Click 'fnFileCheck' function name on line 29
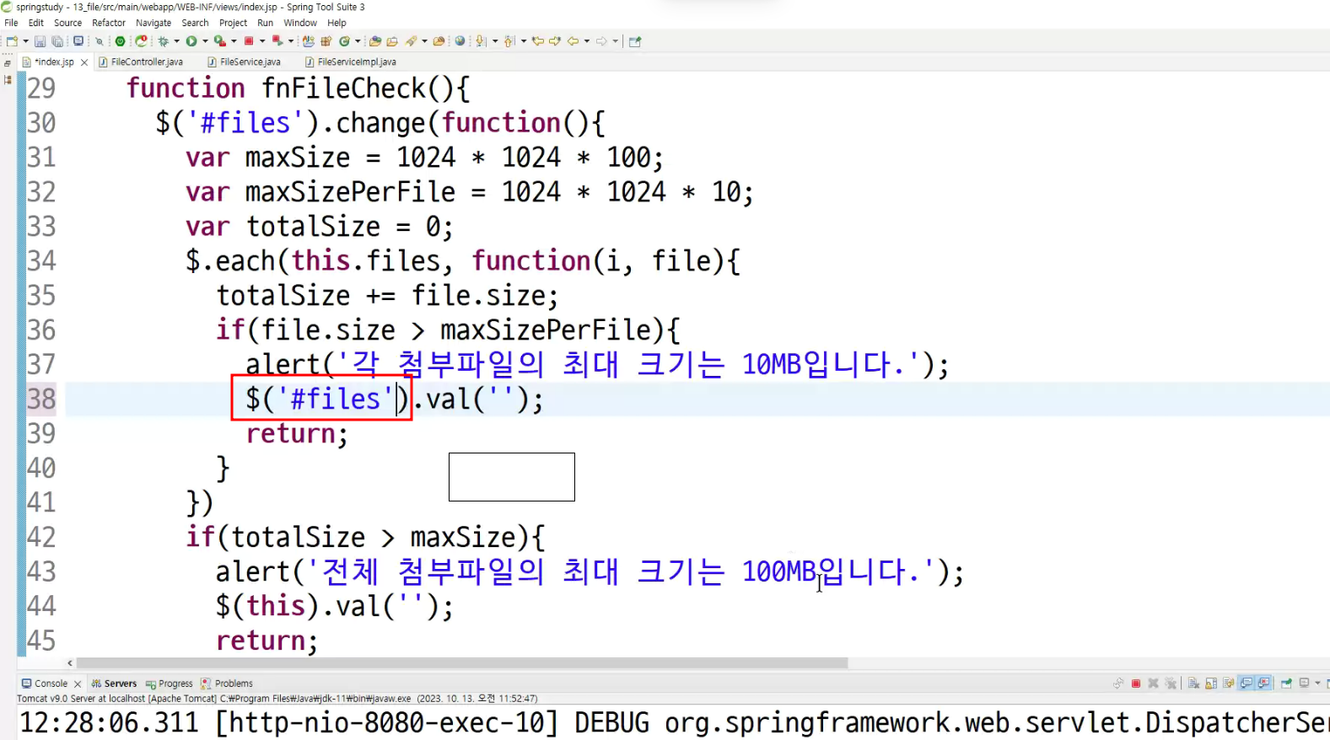Image resolution: width=1330 pixels, height=740 pixels. pos(343,88)
